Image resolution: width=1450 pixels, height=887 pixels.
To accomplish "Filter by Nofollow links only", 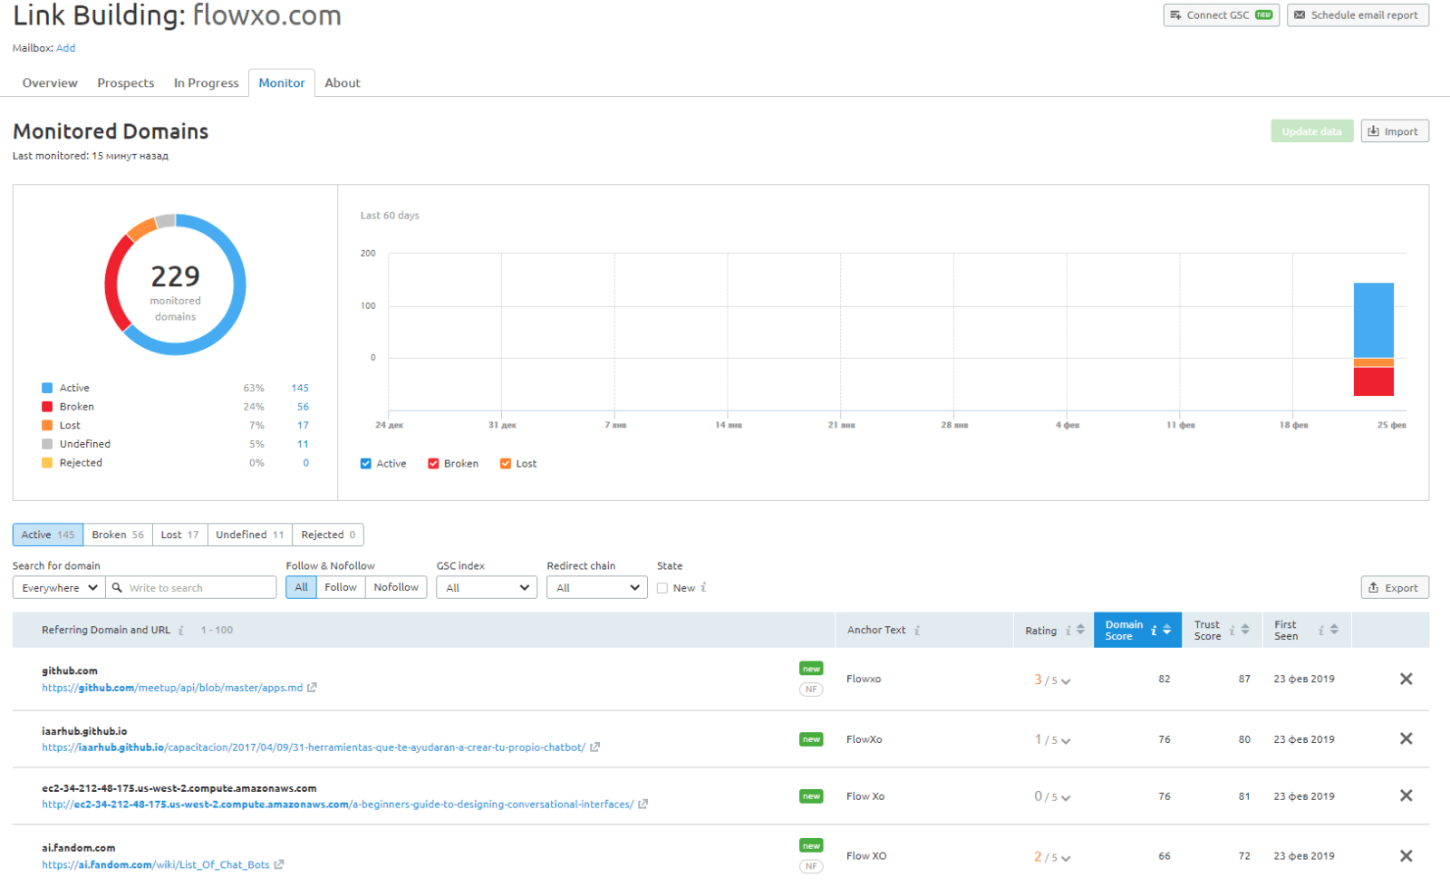I will click(x=396, y=587).
